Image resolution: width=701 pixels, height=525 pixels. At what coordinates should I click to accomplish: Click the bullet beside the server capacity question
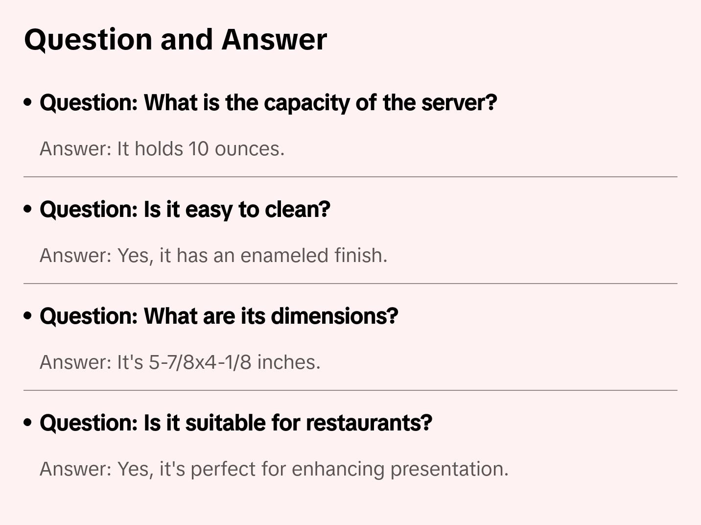(x=28, y=102)
